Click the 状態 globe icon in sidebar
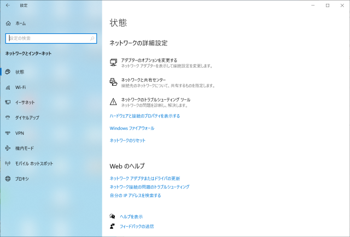Screen dimensions: 350x237 coord(8,72)
